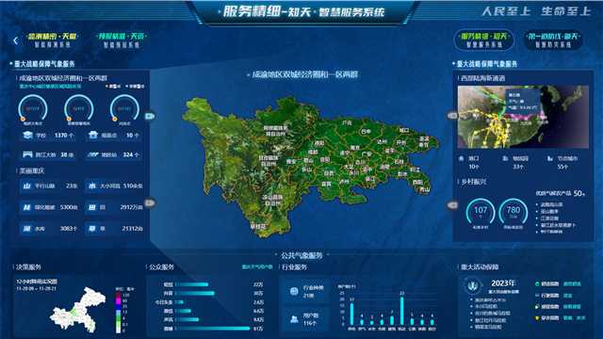Open the video camera icon beside gauges
The height and width of the screenshot is (339, 603).
pos(150,116)
